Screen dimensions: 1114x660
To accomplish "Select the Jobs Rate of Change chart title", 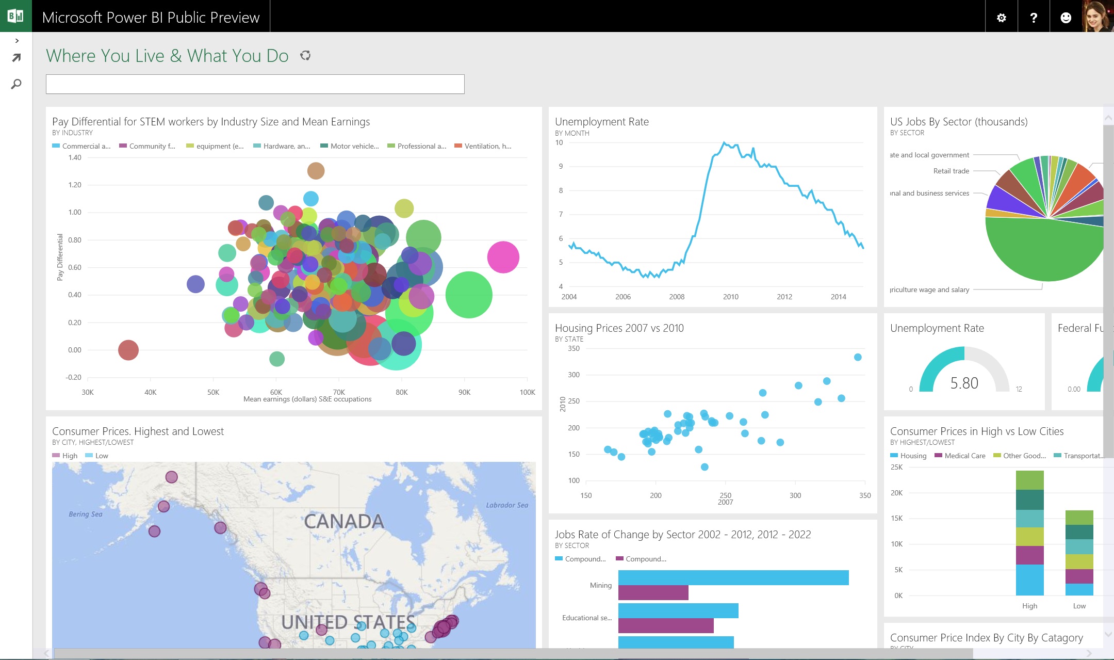I will click(682, 534).
